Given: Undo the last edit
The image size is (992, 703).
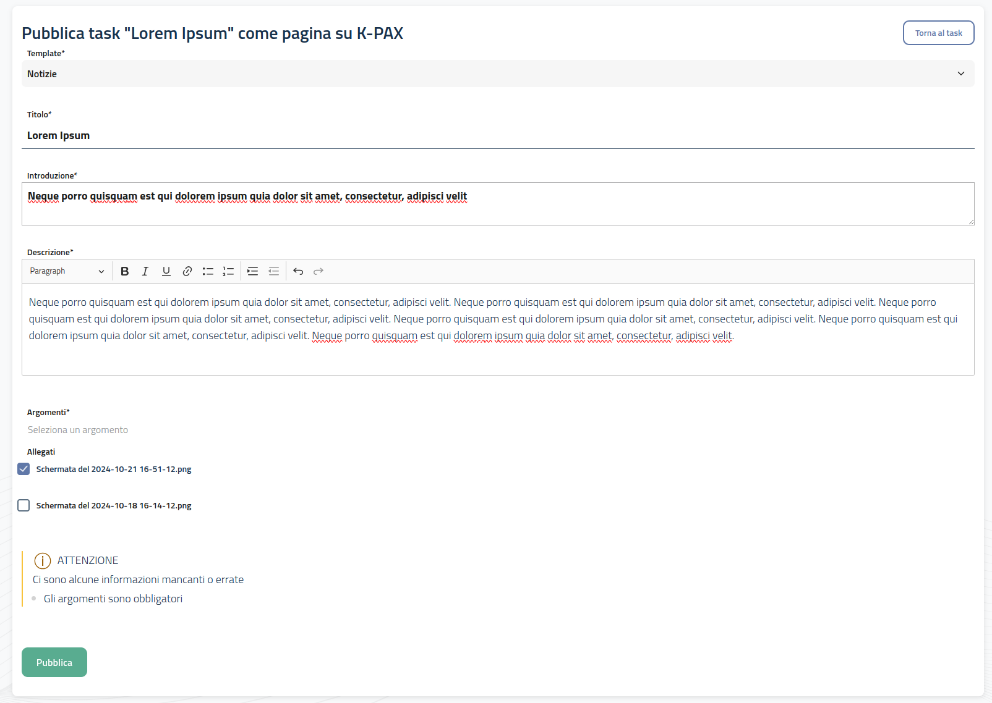Looking at the screenshot, I should point(298,271).
